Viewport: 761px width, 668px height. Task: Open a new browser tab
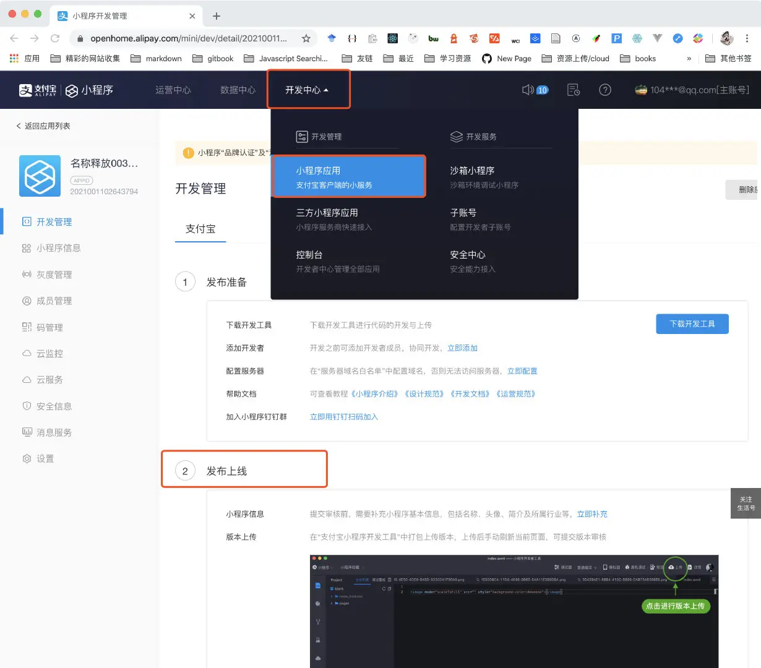coord(216,16)
